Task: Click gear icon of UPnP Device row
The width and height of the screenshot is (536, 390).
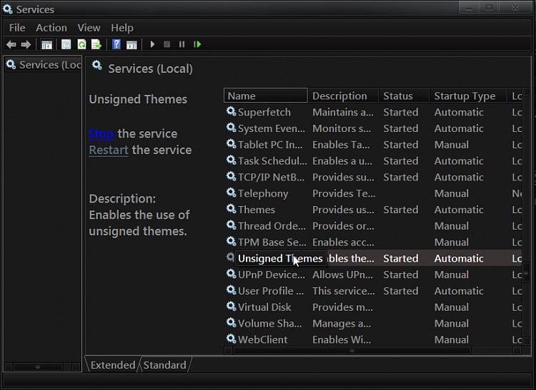Action: [232, 274]
